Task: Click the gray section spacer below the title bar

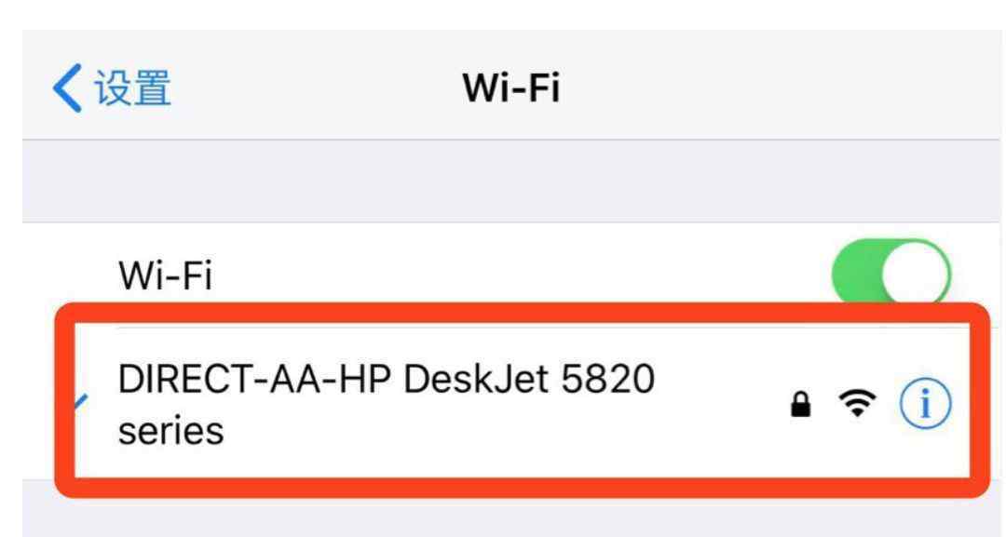Action: click(511, 181)
